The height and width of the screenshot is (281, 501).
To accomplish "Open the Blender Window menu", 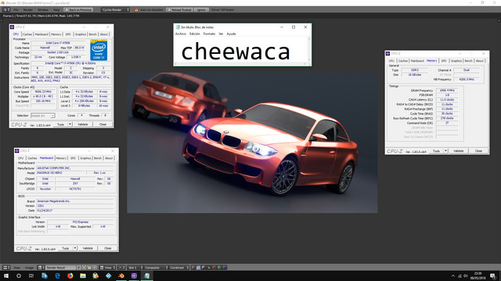I will (x=43, y=10).
